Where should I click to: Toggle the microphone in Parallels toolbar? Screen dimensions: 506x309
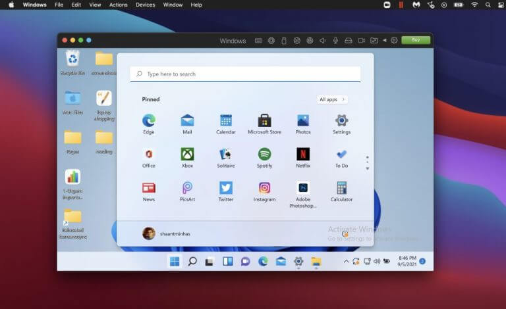(x=335, y=40)
